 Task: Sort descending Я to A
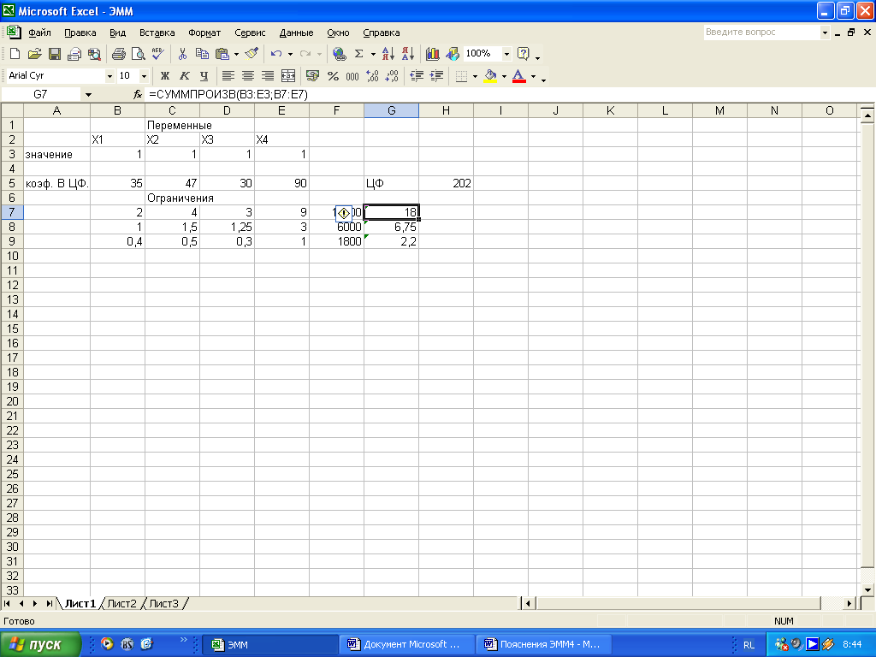(x=408, y=54)
